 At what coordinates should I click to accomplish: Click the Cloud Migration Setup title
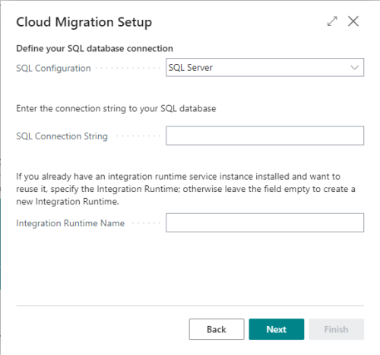[x=84, y=22]
